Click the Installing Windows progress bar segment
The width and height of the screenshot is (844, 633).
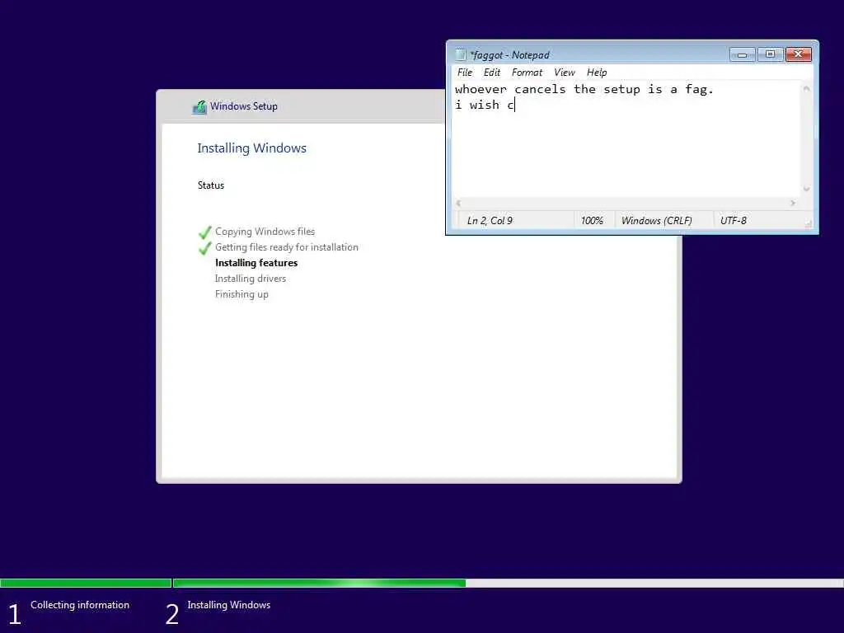(508, 583)
